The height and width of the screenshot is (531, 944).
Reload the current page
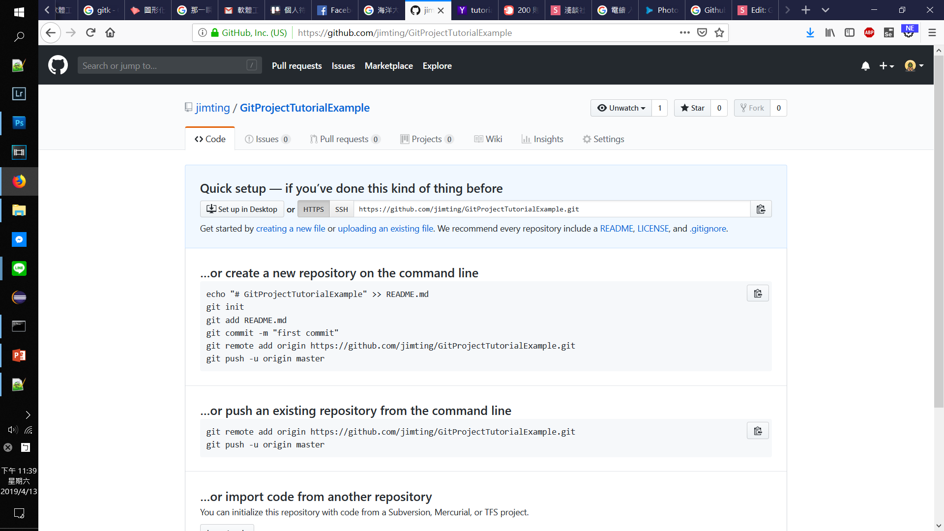coord(90,33)
